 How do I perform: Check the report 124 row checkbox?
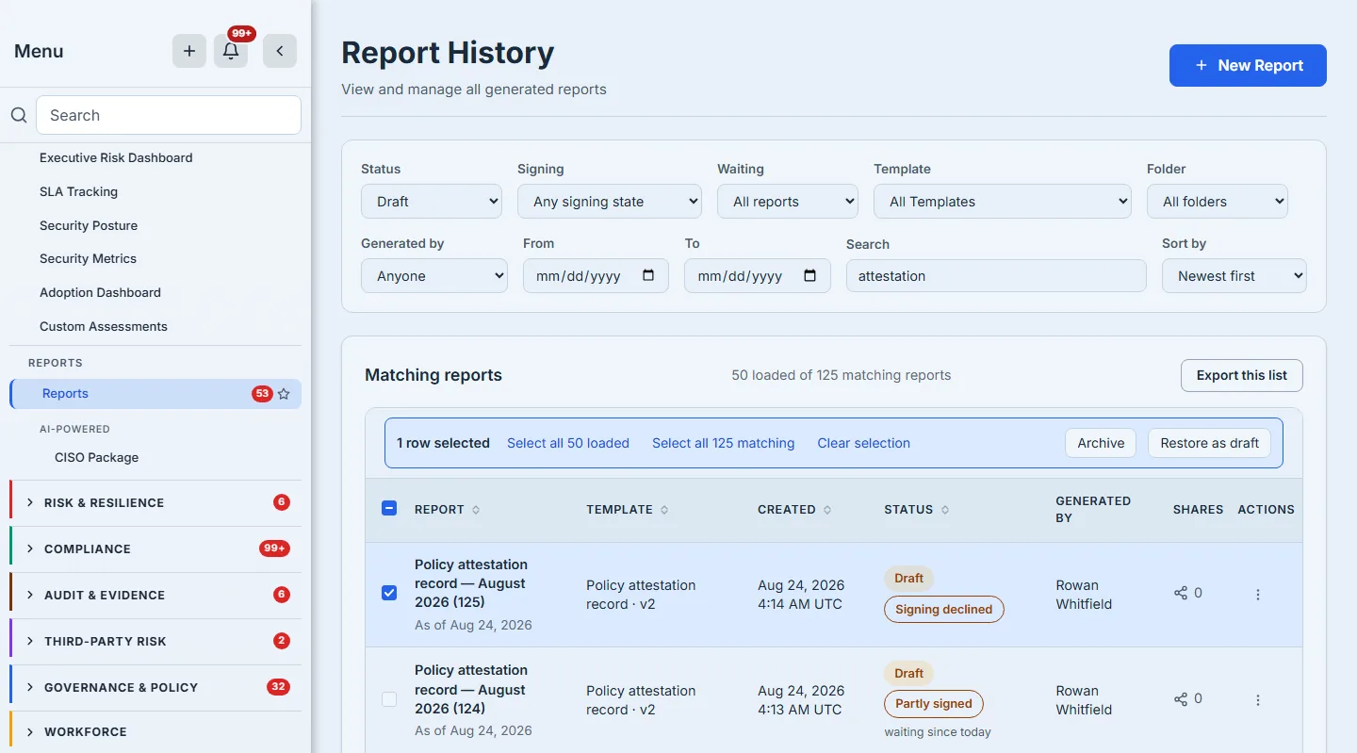[x=389, y=699]
